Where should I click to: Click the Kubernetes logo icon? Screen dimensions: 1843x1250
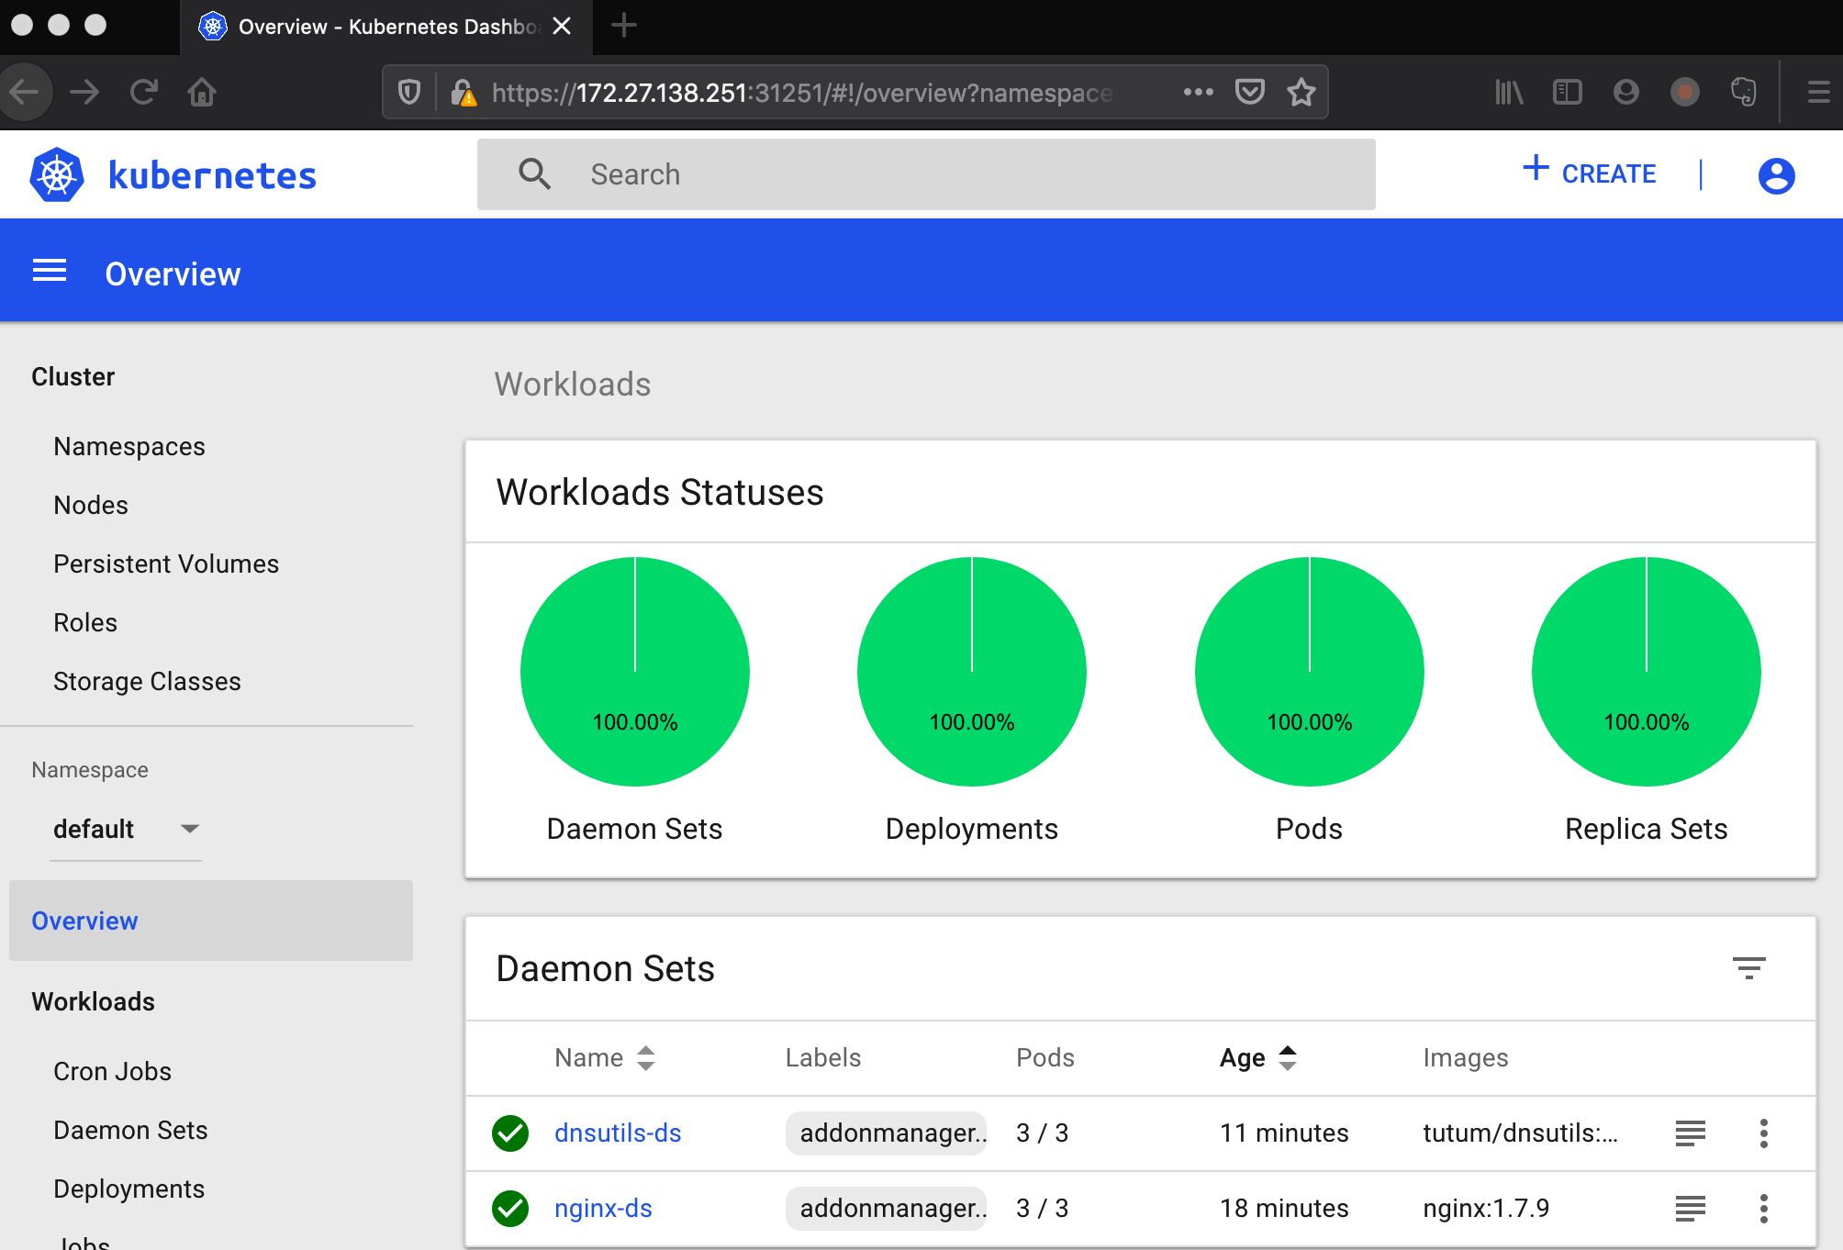point(57,174)
